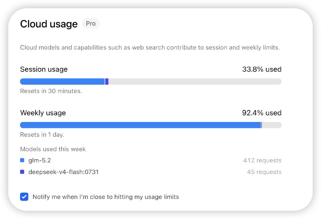The height and width of the screenshot is (219, 321).
Task: Click the blue glm-5.2 color square
Action: click(22, 160)
